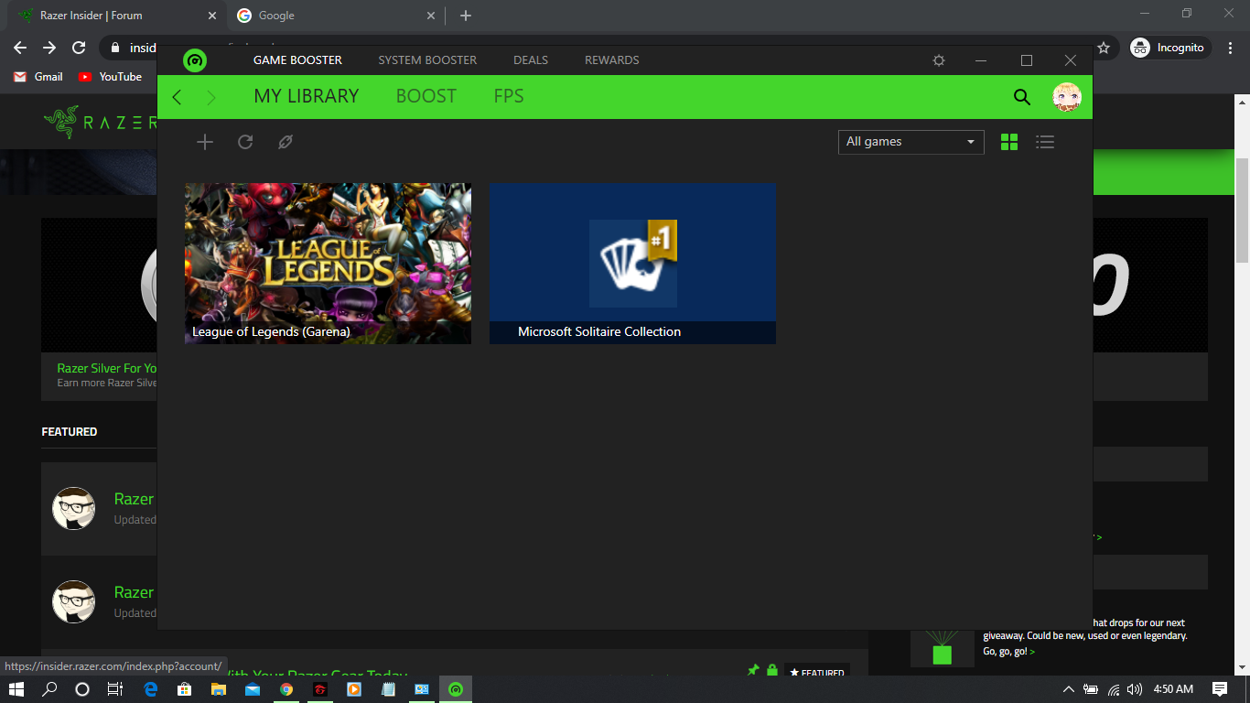The image size is (1250, 703).
Task: Click the Razer Cortex logo icon
Action: 194,60
